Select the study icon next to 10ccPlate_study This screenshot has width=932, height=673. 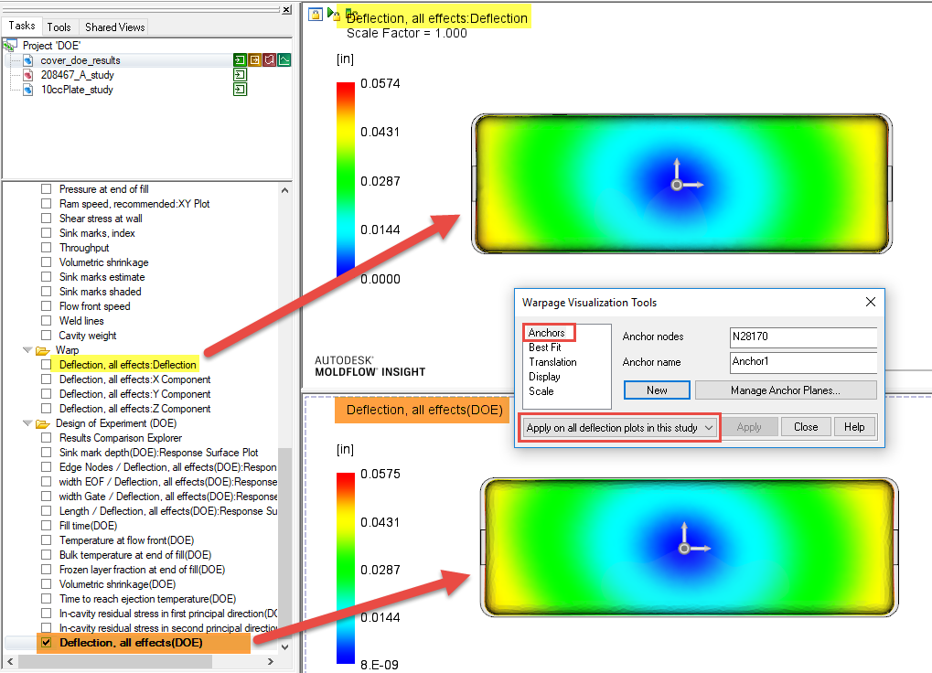(240, 89)
